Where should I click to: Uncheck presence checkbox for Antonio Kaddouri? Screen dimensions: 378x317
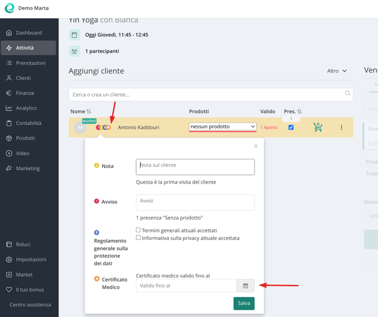(x=291, y=127)
